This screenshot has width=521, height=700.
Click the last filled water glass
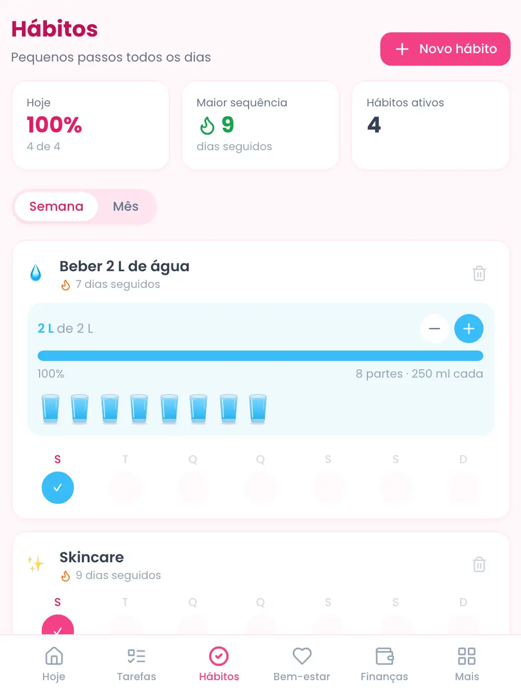(x=258, y=409)
